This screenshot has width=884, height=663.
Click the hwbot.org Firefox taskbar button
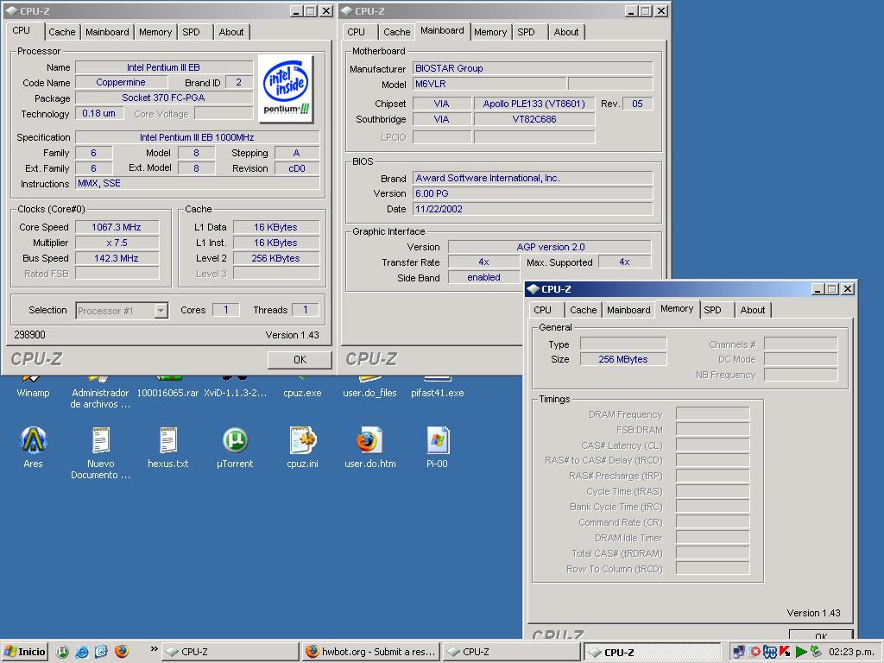(371, 652)
